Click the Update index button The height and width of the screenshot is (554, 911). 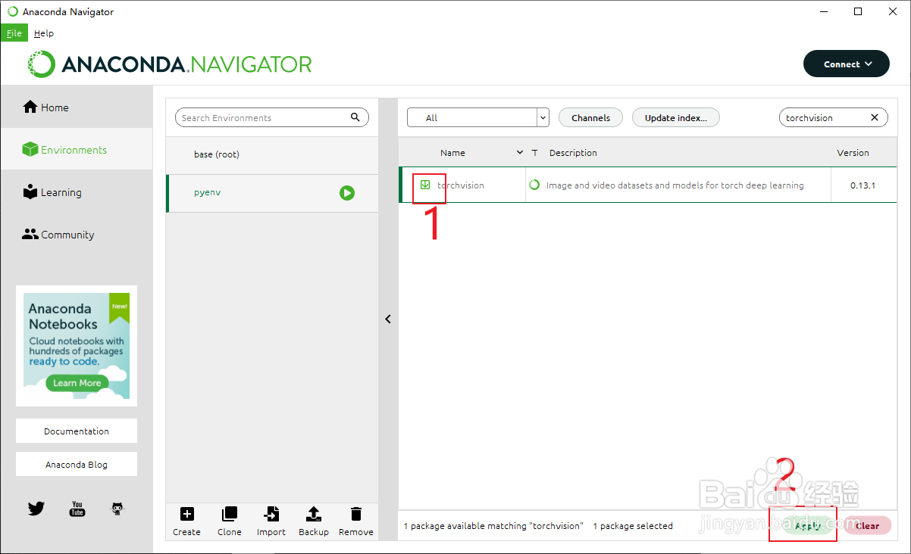click(675, 117)
